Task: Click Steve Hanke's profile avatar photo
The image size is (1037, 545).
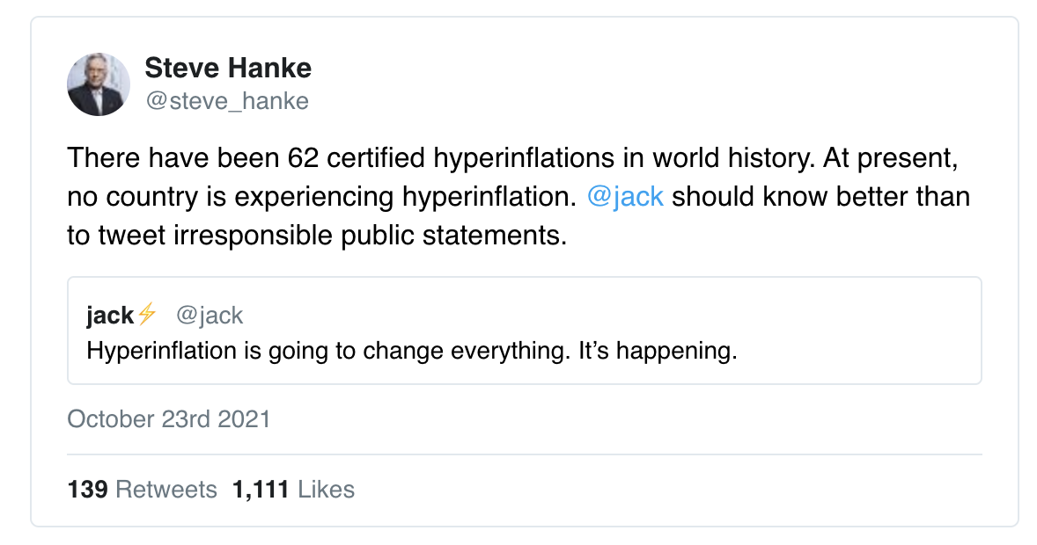Action: tap(99, 84)
